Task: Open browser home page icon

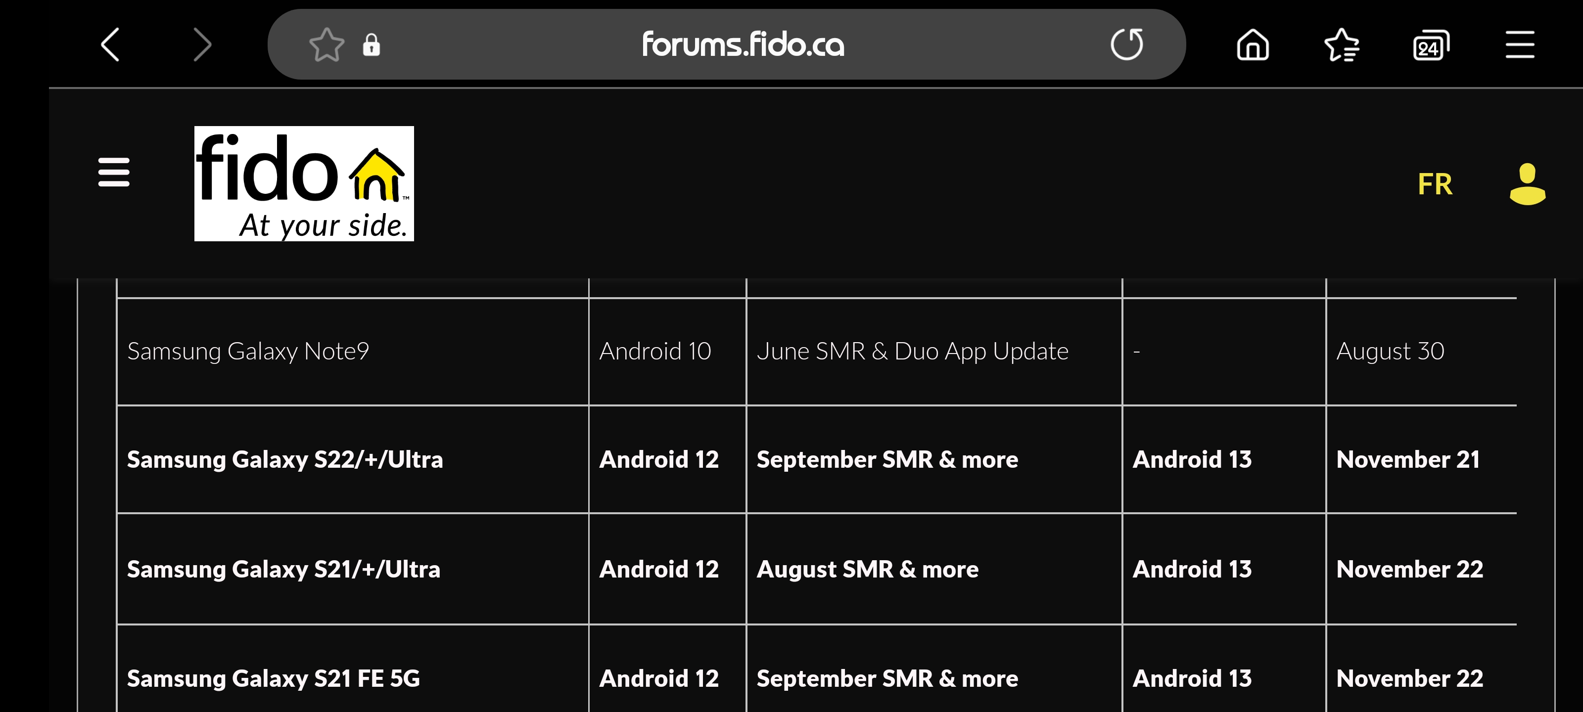Action: point(1253,44)
